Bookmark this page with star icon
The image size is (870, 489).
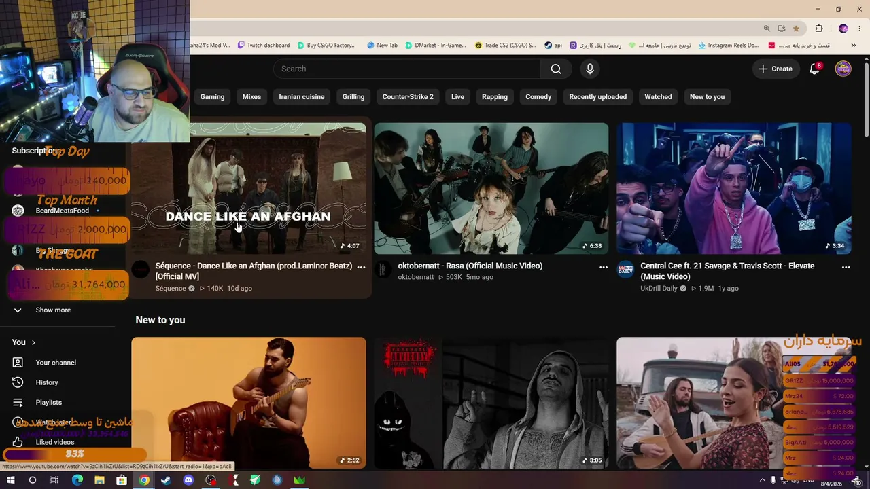pyautogui.click(x=796, y=29)
